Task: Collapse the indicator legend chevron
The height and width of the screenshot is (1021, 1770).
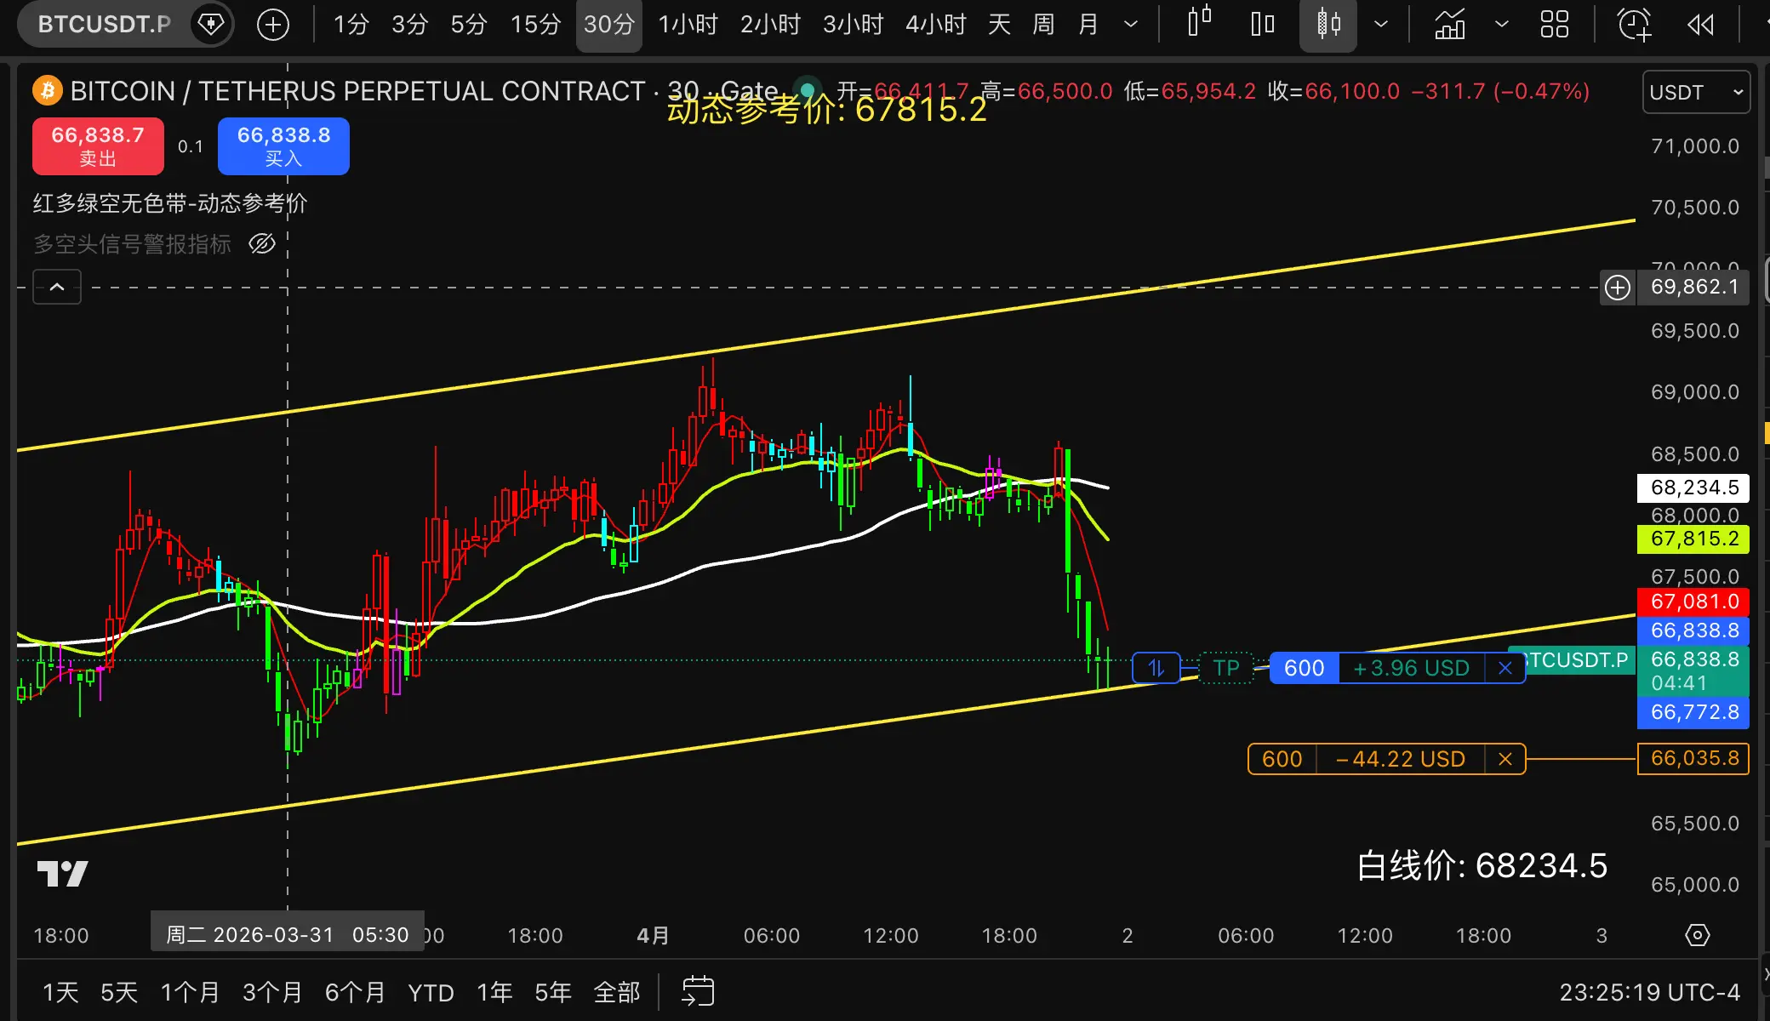Action: click(57, 287)
